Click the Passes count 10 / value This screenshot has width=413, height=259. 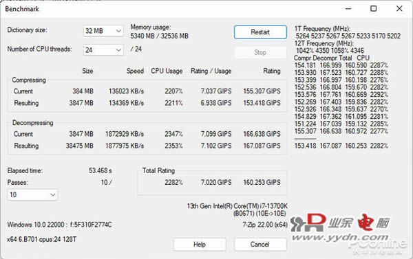tap(107, 183)
